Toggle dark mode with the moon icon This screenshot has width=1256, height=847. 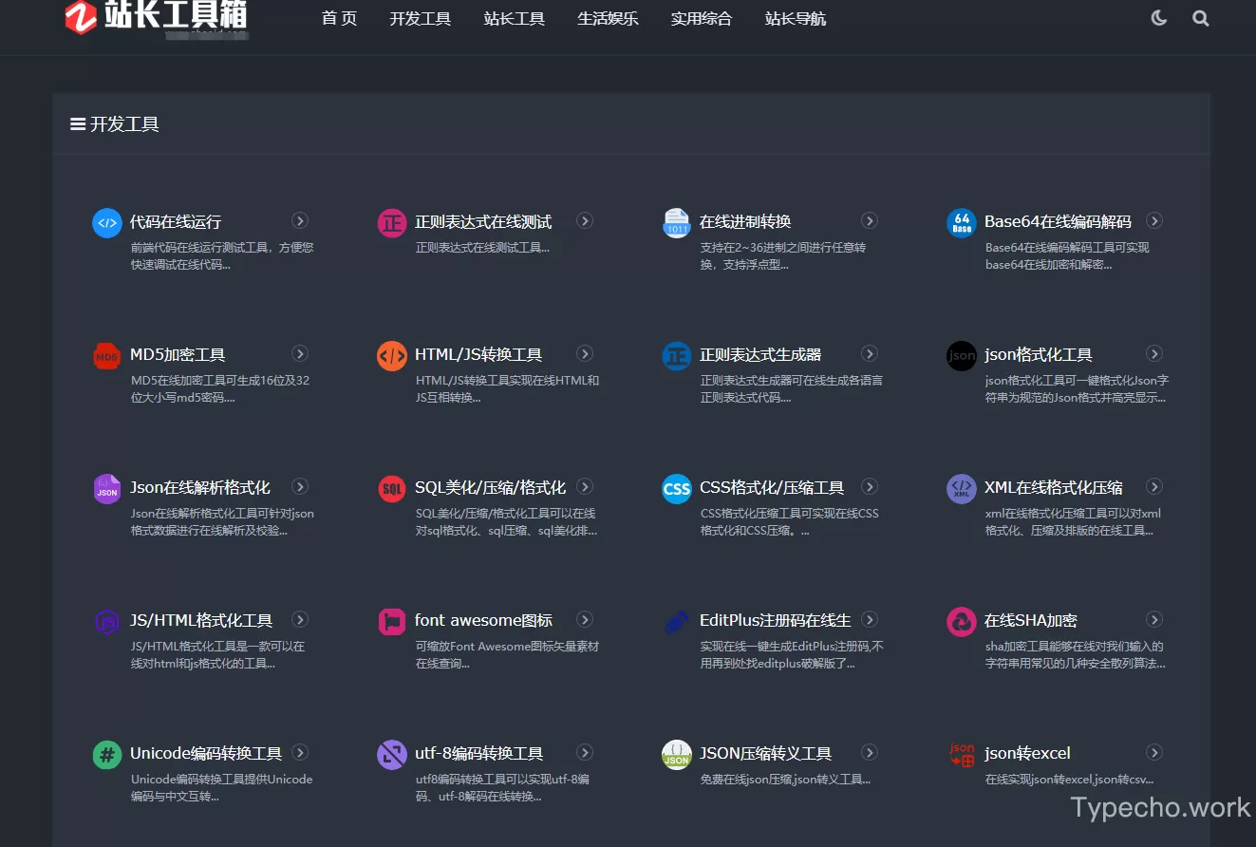[1158, 18]
